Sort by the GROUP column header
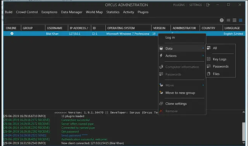This screenshot has height=146, width=248. pos(33,28)
